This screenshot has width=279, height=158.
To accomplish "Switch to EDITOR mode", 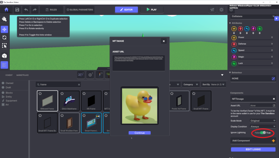I will click(x=126, y=9).
